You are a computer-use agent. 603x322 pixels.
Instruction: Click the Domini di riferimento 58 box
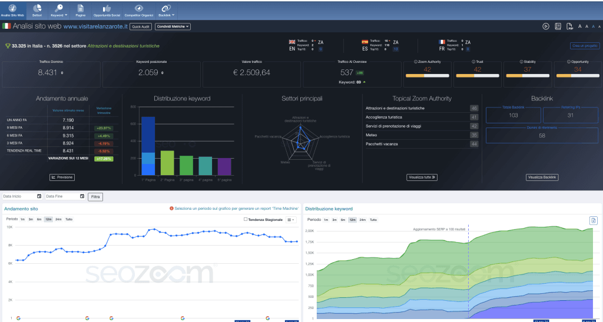click(x=542, y=135)
